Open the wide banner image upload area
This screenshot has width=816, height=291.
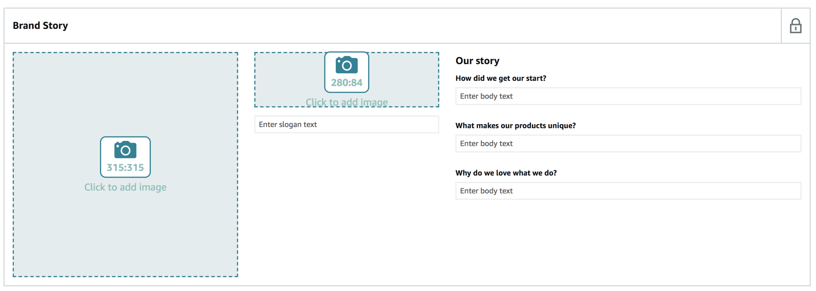point(347,80)
